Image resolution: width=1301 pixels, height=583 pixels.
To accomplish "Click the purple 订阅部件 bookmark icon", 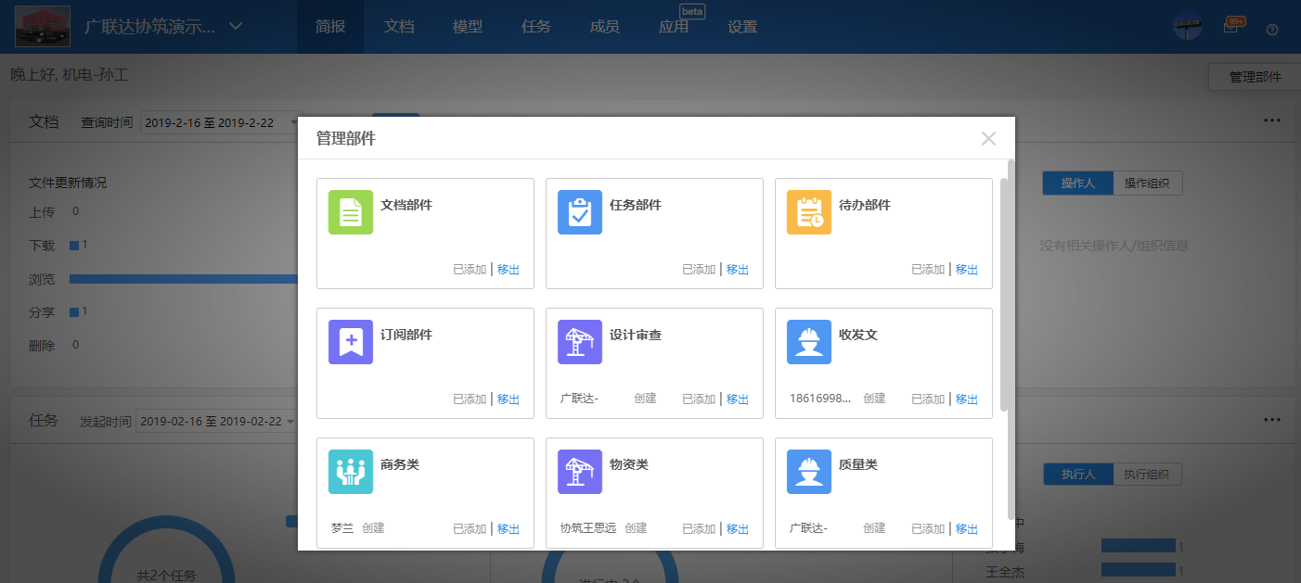I will coord(350,341).
